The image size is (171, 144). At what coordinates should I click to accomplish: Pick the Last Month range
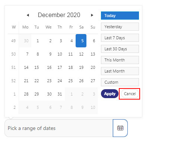click(x=120, y=71)
